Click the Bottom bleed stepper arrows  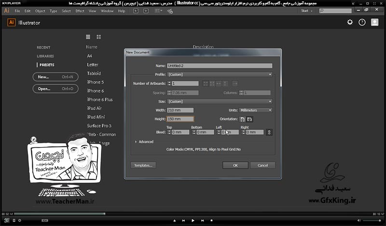pyautogui.click(x=194, y=132)
